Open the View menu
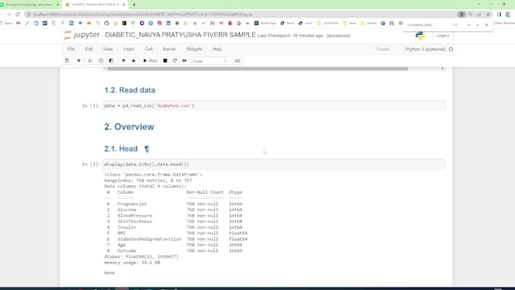The width and height of the screenshot is (515, 290). pyautogui.click(x=108, y=49)
